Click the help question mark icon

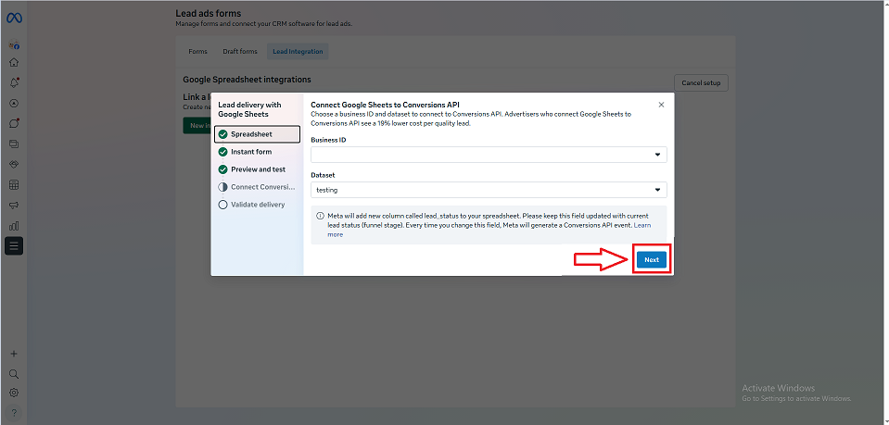pos(14,412)
